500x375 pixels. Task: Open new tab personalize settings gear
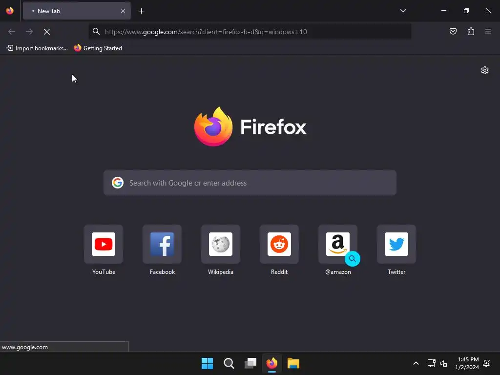tap(485, 70)
